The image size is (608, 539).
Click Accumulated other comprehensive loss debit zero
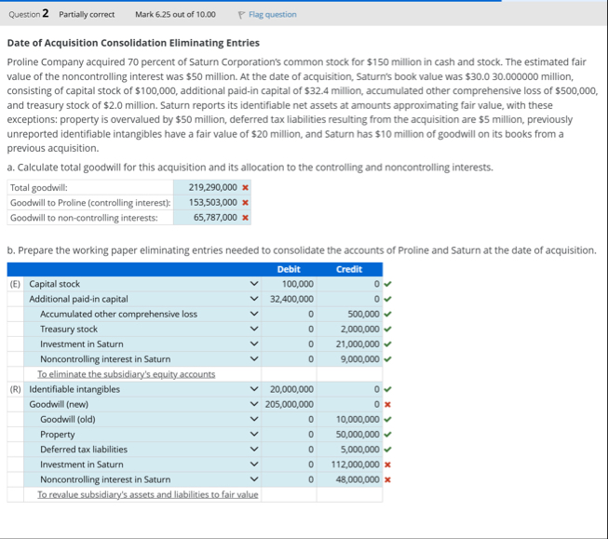point(289,314)
